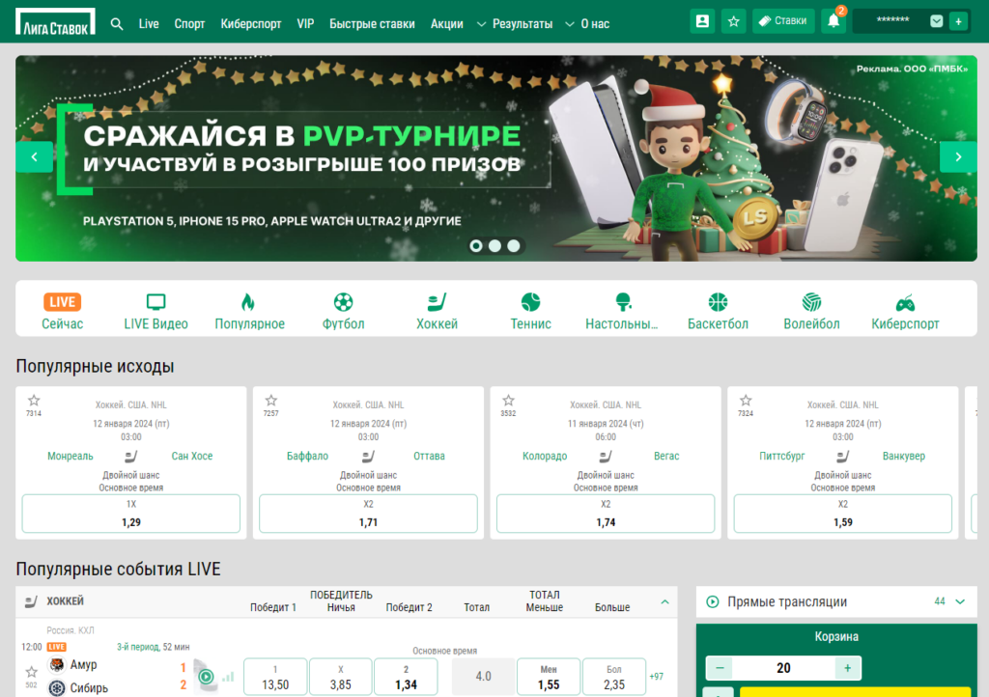Screen dimensions: 989x697
Task: Click the plus deposit icon in header
Action: pyautogui.click(x=958, y=21)
